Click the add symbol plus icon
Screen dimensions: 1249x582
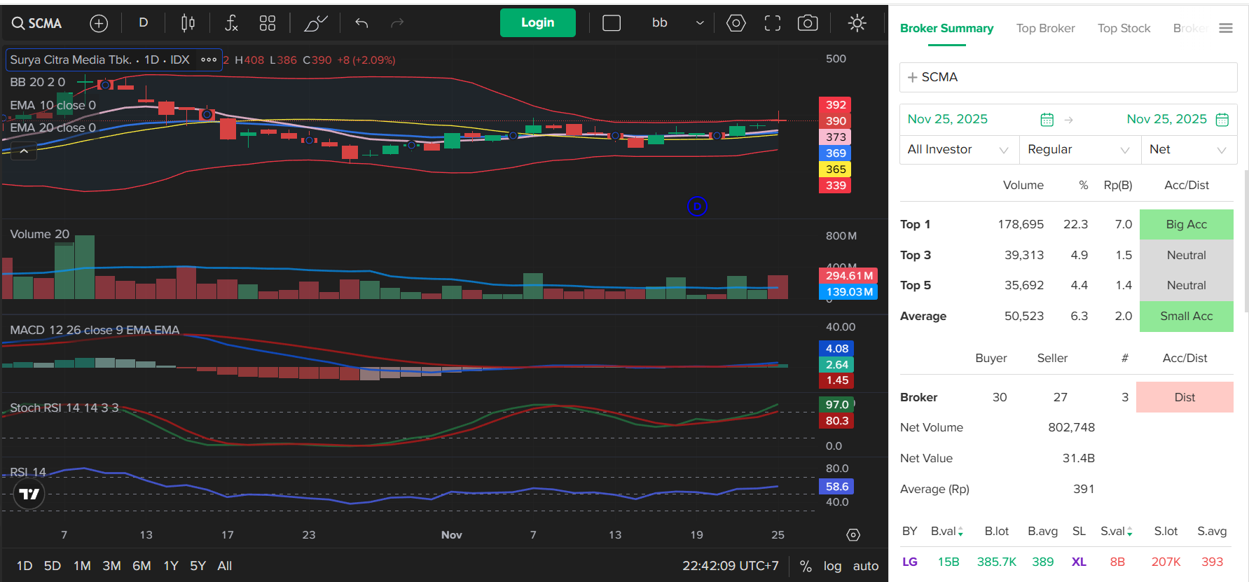coord(99,23)
